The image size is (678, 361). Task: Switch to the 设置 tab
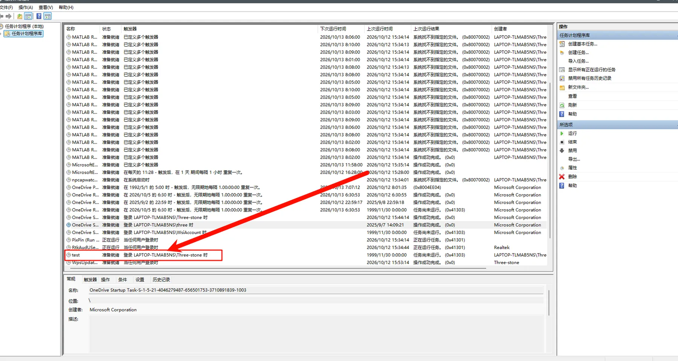click(x=140, y=279)
